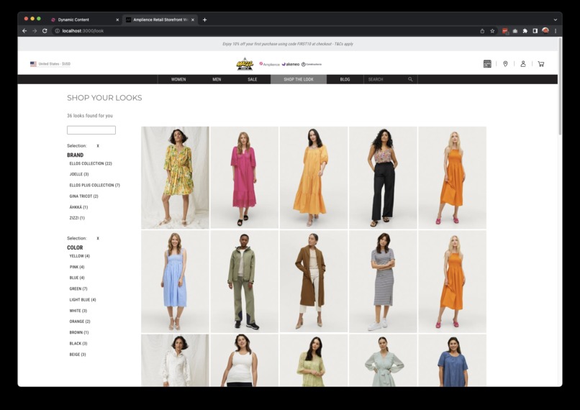Click the looks filter text box
580x410 pixels.
(91, 130)
